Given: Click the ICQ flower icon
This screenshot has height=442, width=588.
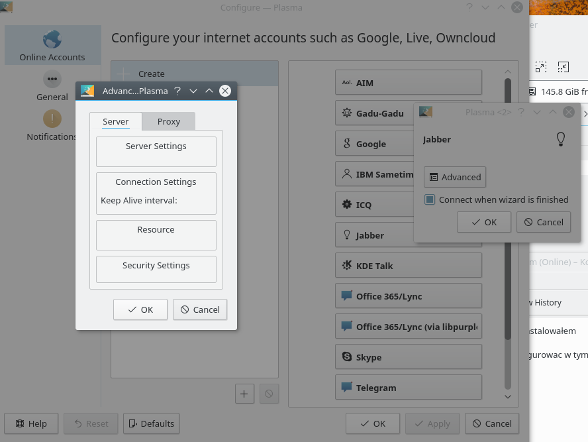Looking at the screenshot, I should (x=347, y=204).
